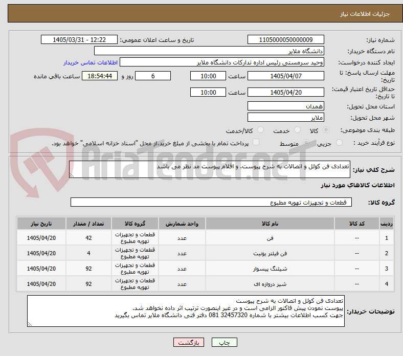Choose the جزیی purchase type radio
The image size is (403, 356).
click(339, 142)
